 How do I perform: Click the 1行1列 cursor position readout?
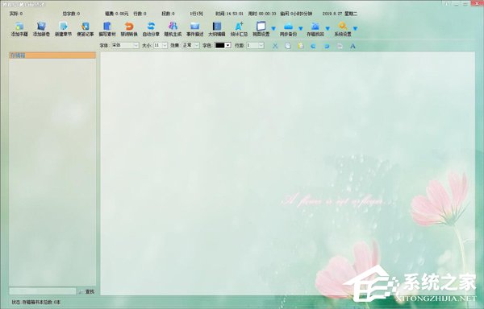tap(196, 14)
